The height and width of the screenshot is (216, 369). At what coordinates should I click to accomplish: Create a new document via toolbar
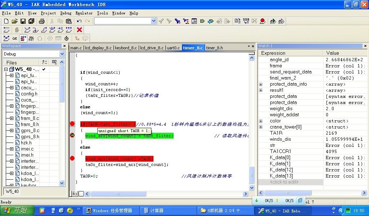tap(6, 21)
